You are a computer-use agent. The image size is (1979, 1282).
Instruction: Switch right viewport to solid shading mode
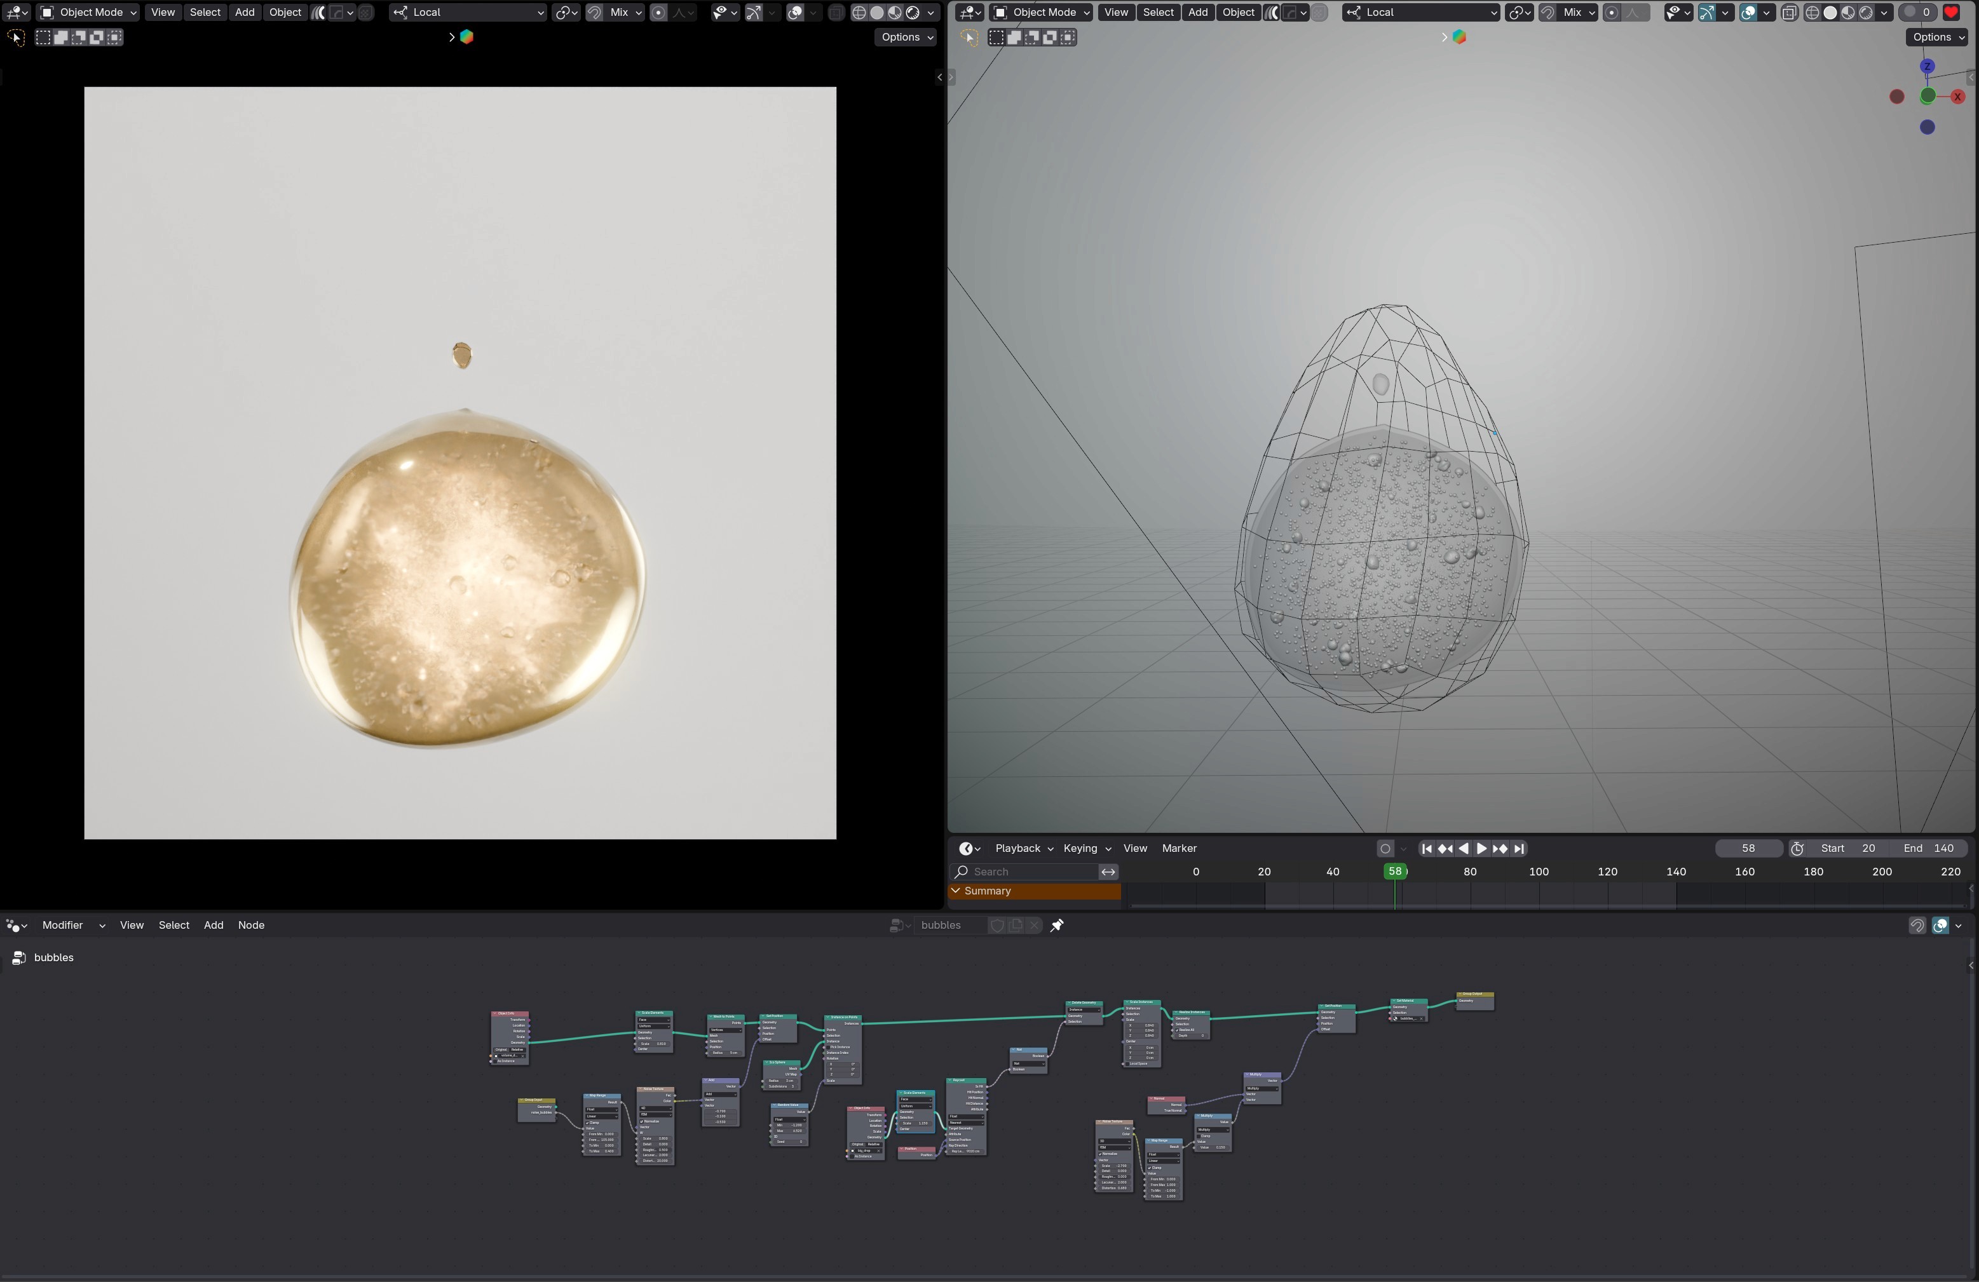point(1830,13)
